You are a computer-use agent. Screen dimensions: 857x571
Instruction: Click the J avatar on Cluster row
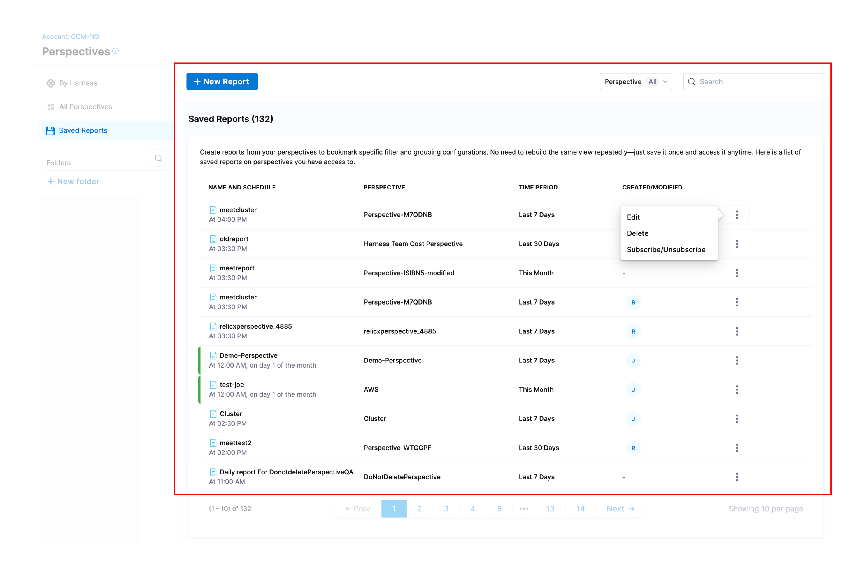[x=633, y=419]
